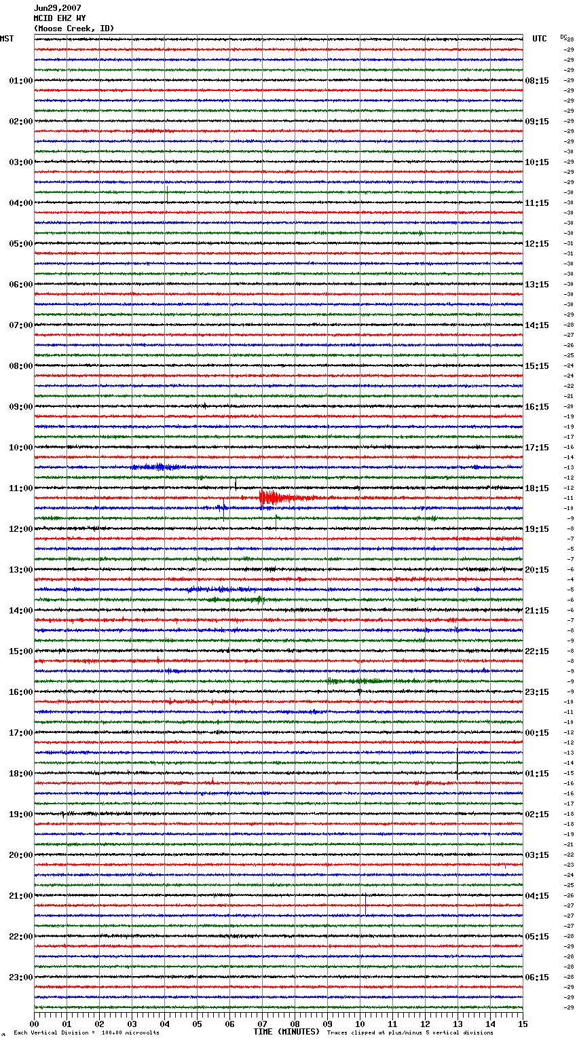
Task: Click the "23:15" UTC row label
Action: point(537,692)
